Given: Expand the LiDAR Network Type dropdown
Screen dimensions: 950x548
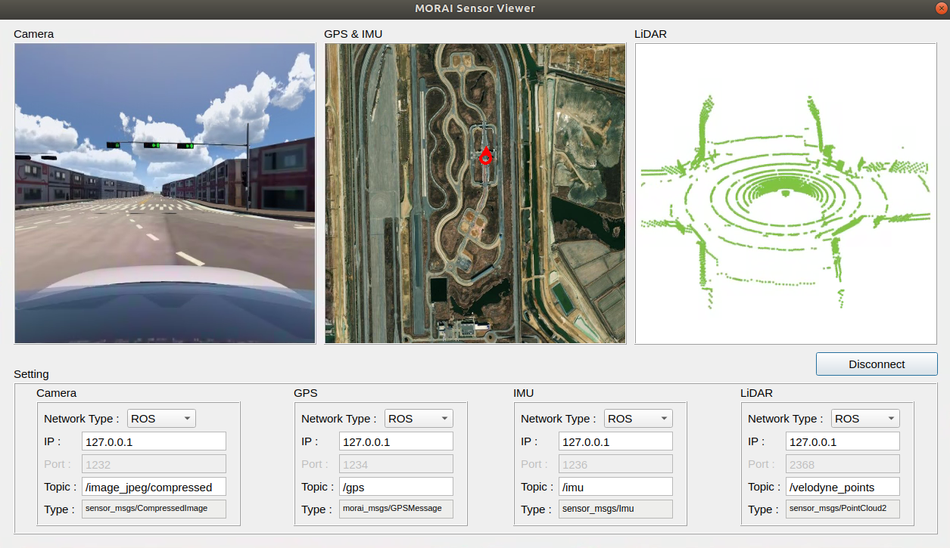Looking at the screenshot, I should click(x=865, y=419).
